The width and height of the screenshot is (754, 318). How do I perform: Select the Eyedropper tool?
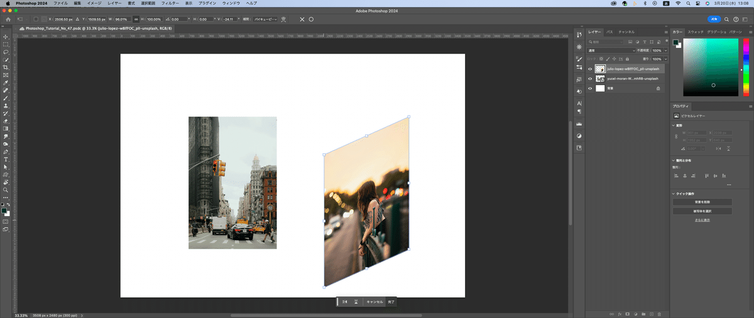[x=6, y=82]
